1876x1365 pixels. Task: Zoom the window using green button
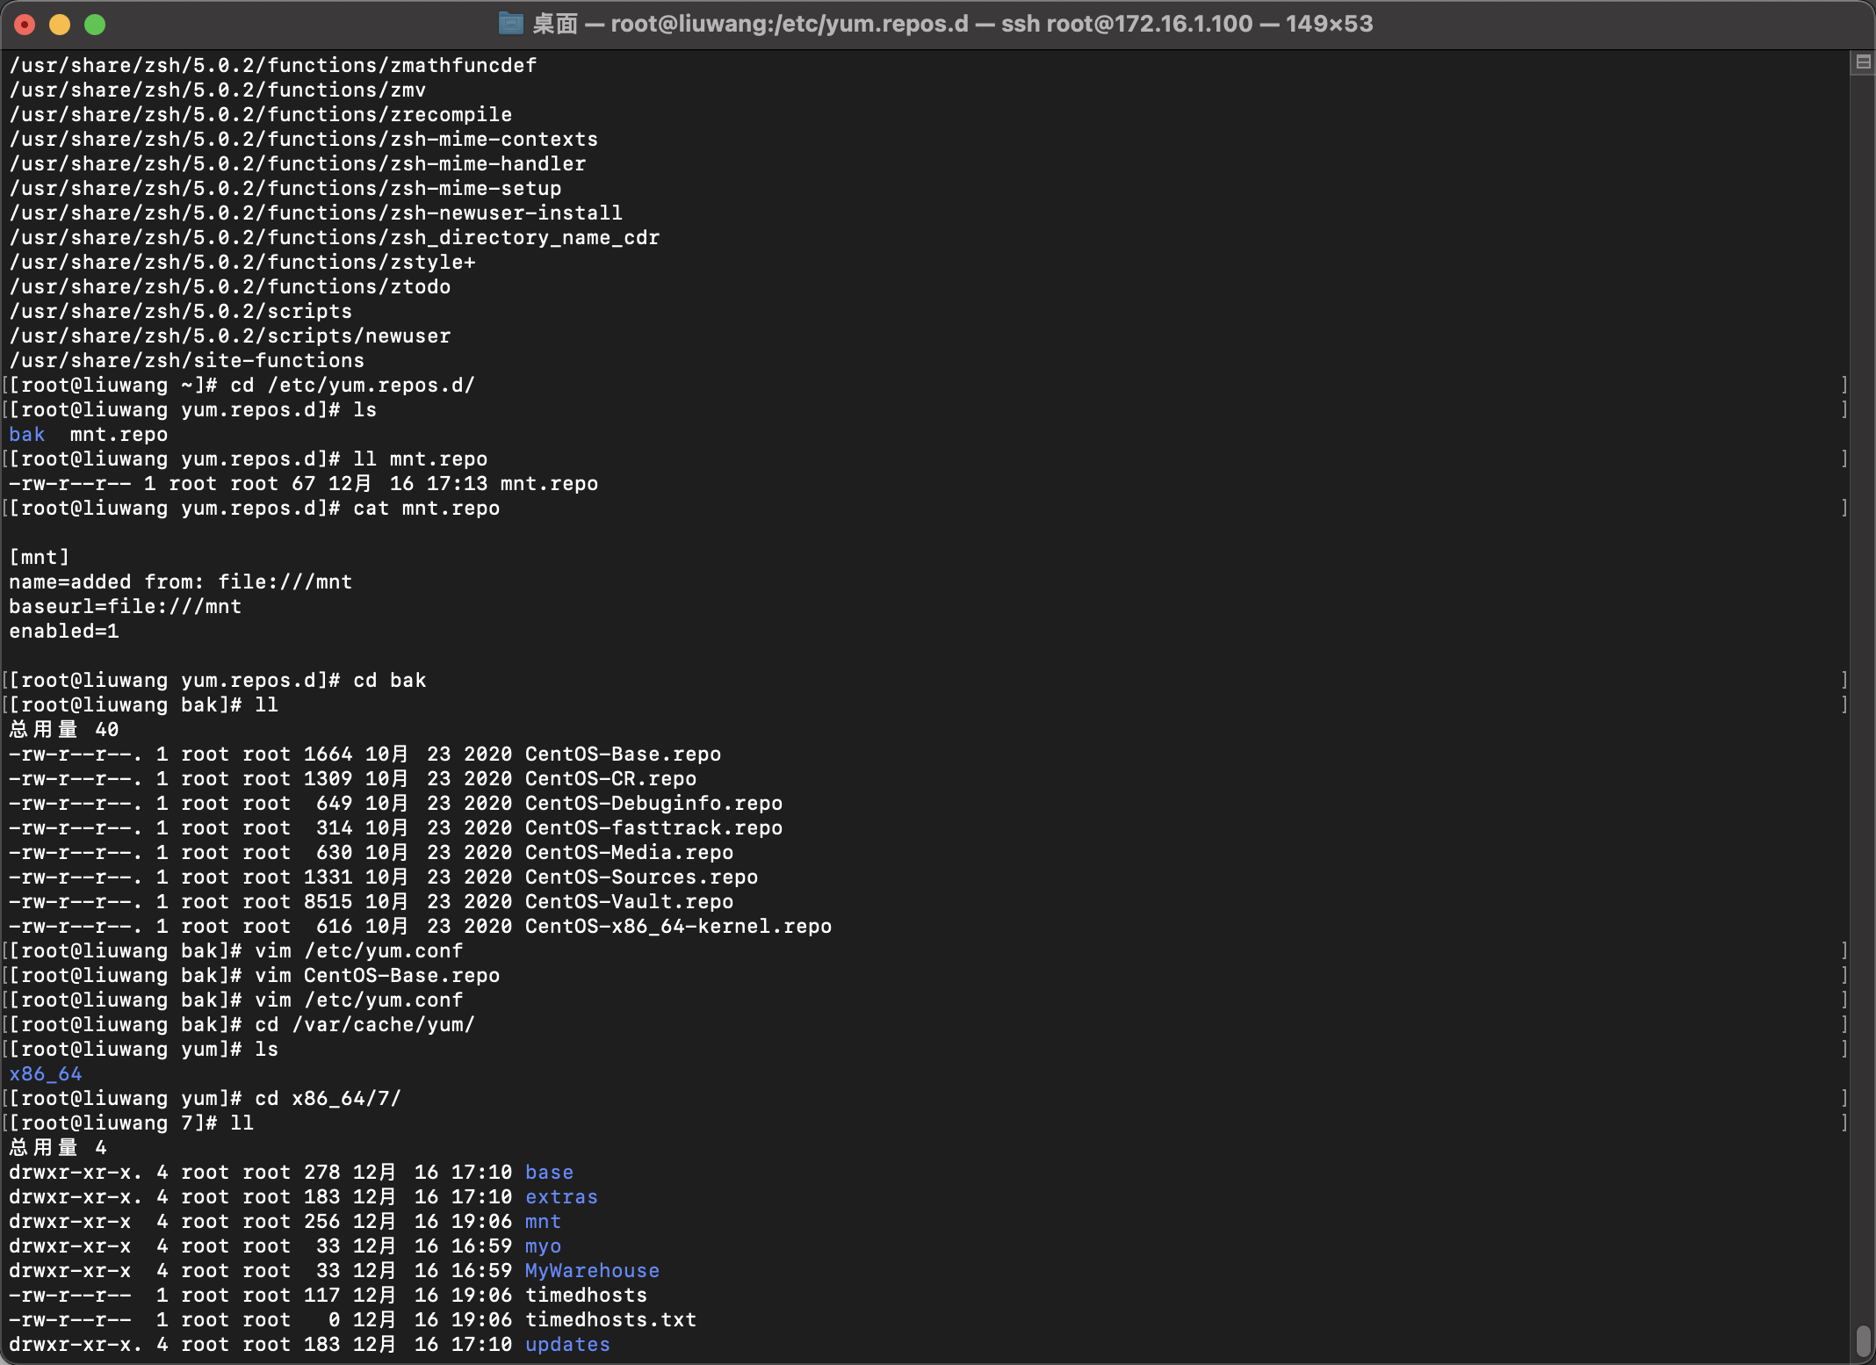[95, 25]
